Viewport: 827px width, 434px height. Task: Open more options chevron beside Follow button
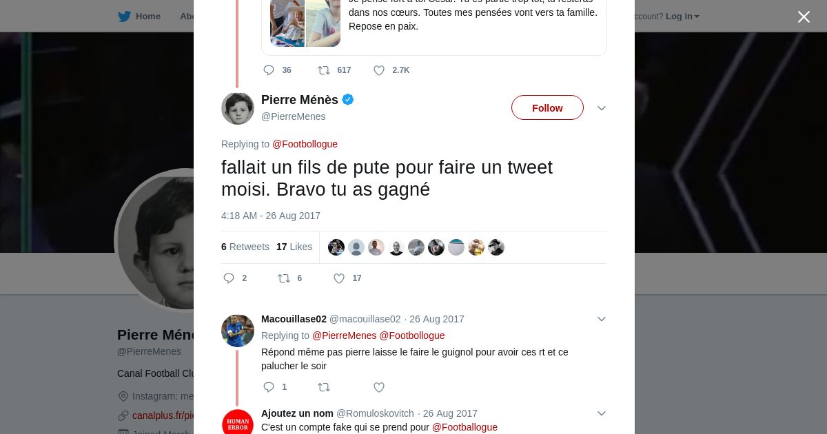(x=601, y=108)
